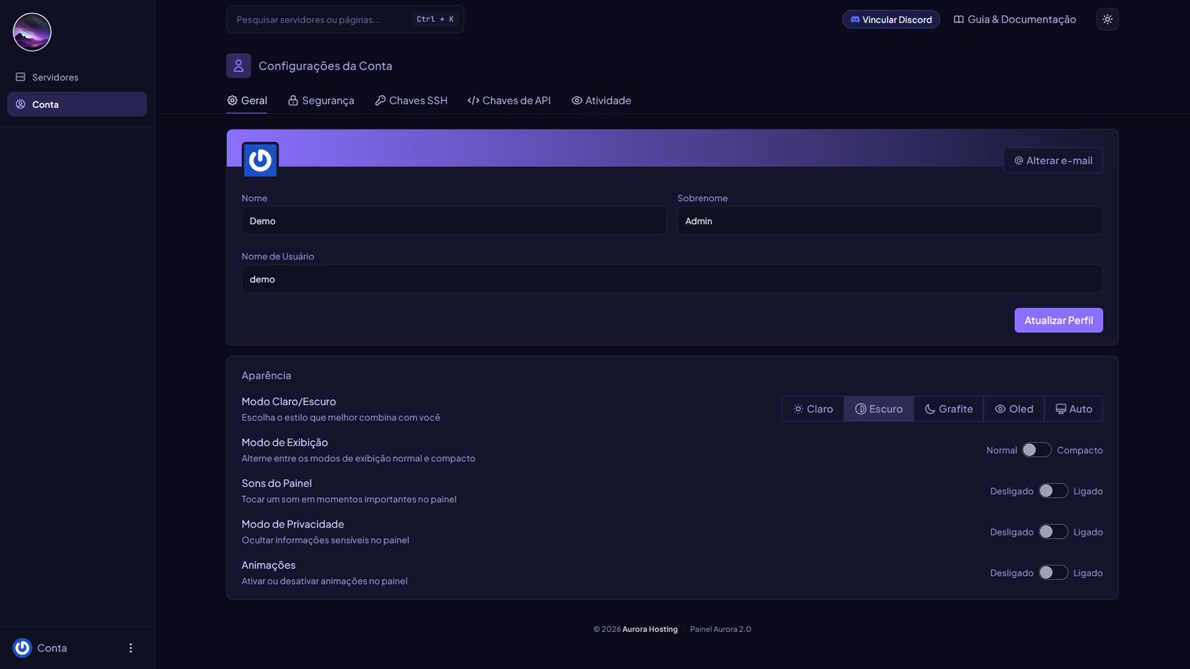Switch to the Chaves de API tab
Screen dimensions: 1190x669
coord(509,101)
